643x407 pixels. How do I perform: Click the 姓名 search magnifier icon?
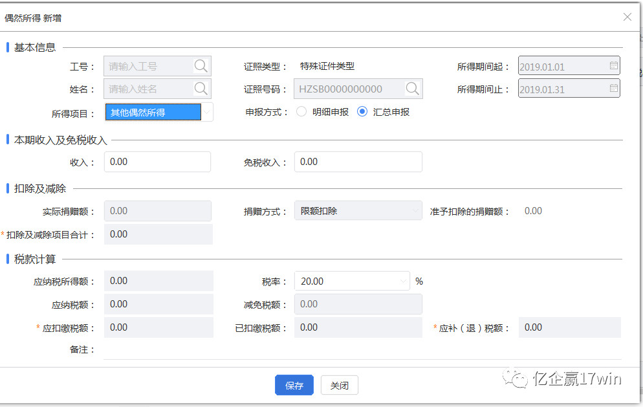pos(201,89)
